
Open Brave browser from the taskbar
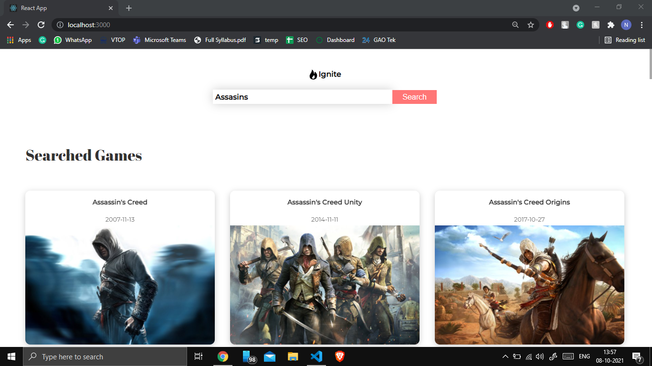click(x=340, y=356)
